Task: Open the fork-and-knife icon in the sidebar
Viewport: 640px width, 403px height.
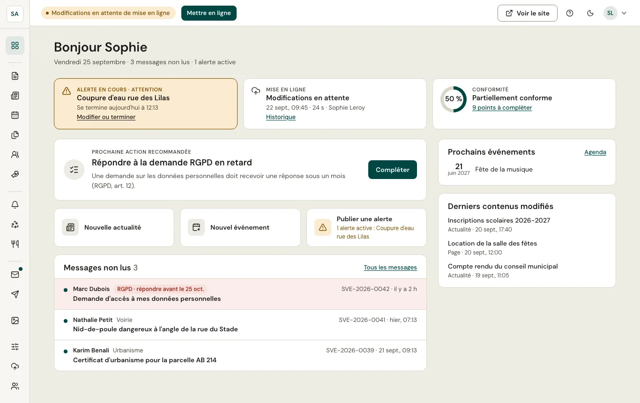Action: click(15, 244)
